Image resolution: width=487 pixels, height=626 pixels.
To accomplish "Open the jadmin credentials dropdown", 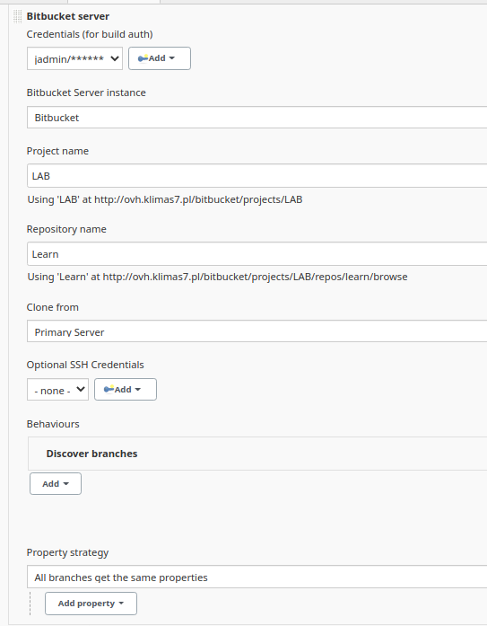I will point(75,58).
